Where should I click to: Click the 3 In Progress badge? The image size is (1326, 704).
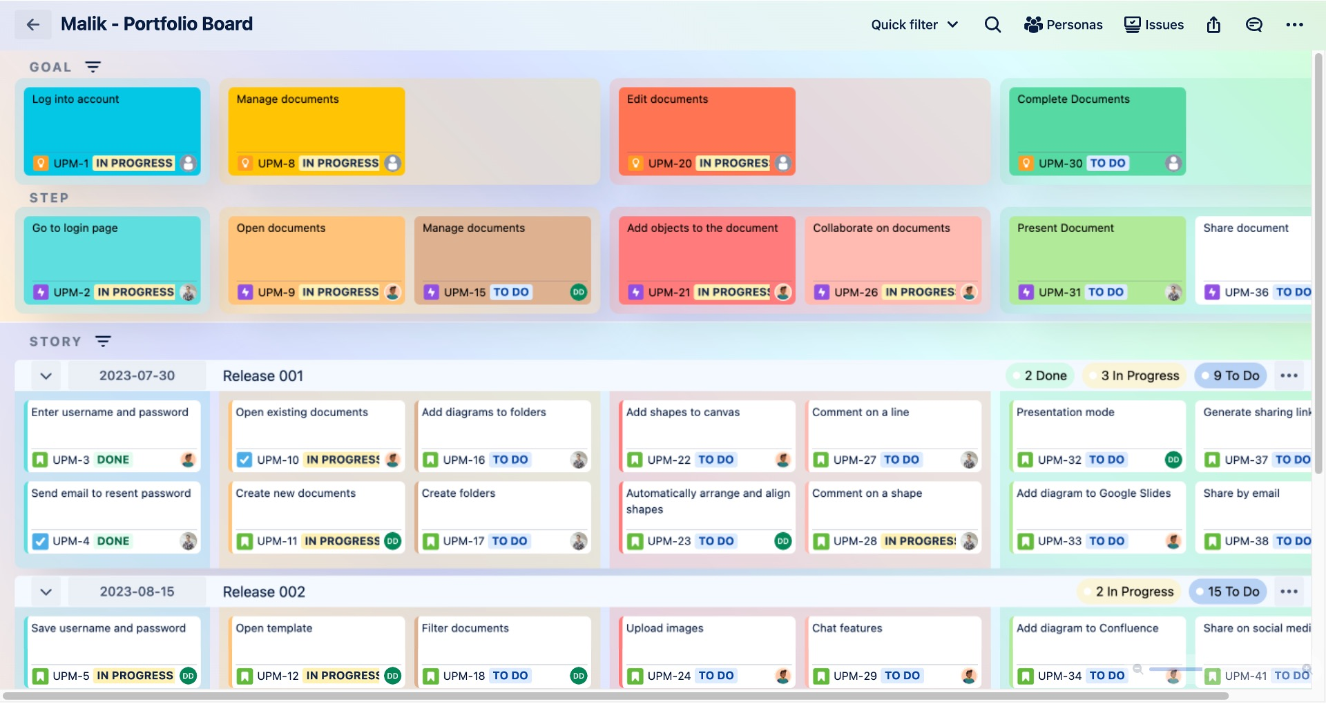pos(1133,375)
